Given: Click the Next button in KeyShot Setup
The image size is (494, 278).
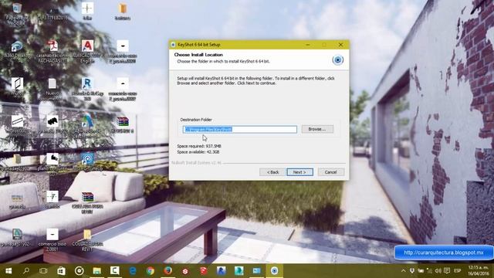Looking at the screenshot, I should (x=299, y=172).
